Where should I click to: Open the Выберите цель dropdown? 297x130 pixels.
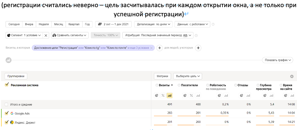[x=188, y=76]
